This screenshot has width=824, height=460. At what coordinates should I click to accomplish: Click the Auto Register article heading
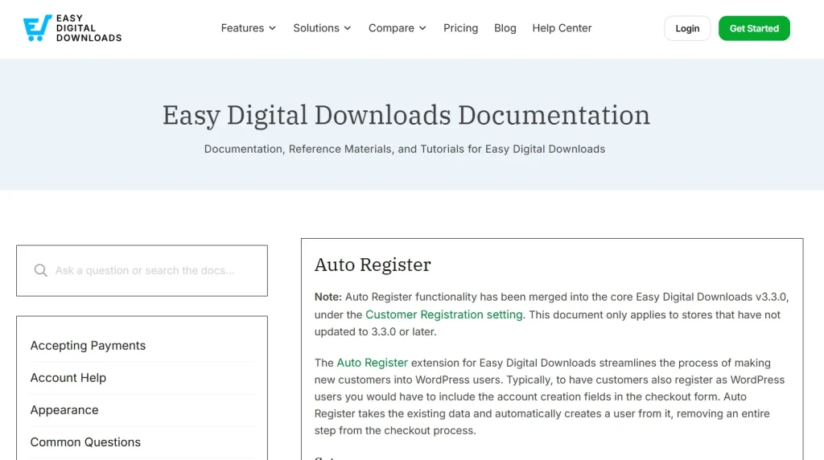pos(373,265)
